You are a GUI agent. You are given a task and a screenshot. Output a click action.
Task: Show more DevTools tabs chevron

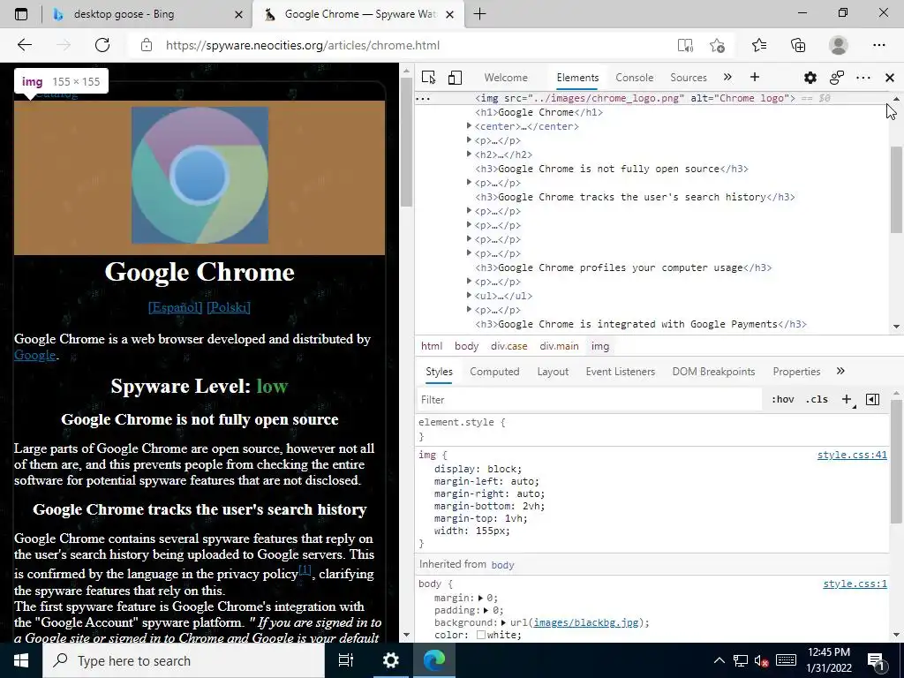(727, 78)
